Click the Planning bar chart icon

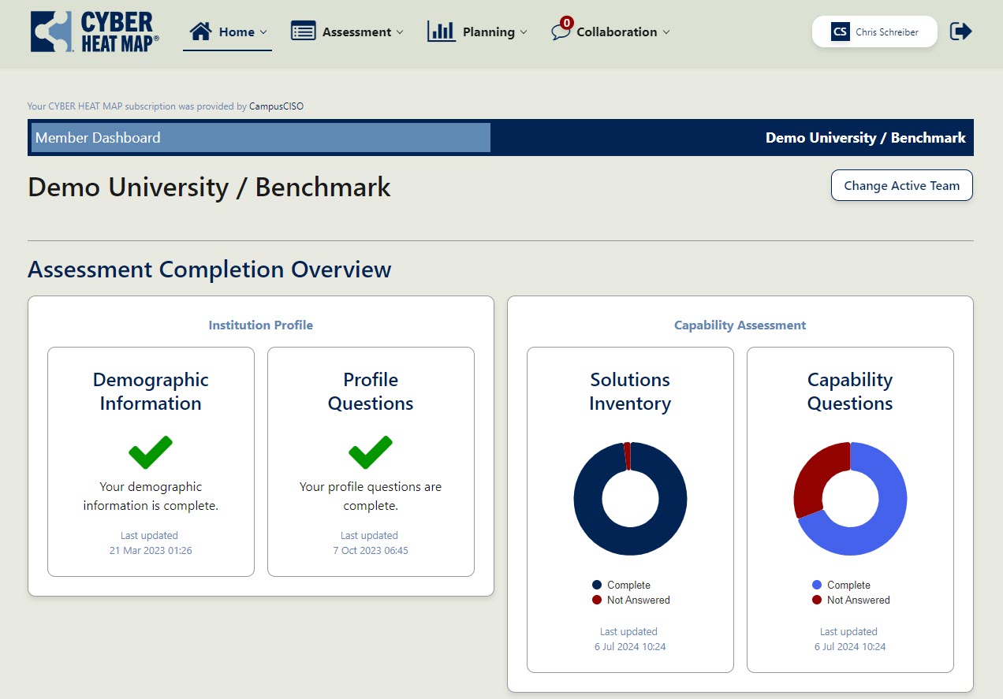point(442,32)
